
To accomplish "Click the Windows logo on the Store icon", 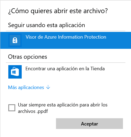I will point(14,72).
